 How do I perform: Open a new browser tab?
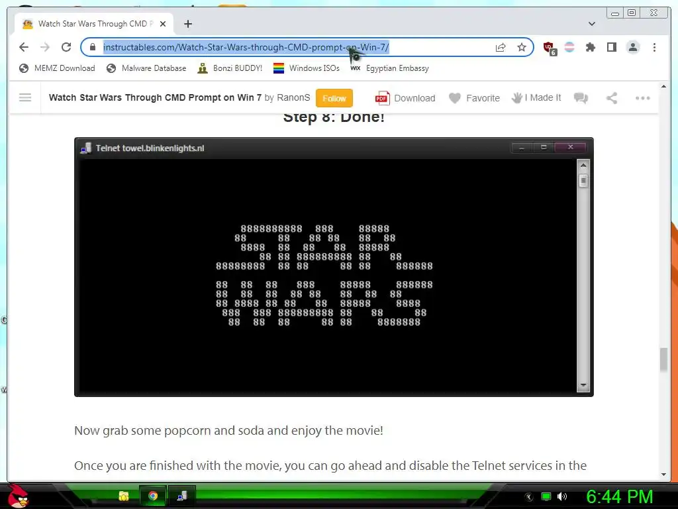tap(187, 24)
